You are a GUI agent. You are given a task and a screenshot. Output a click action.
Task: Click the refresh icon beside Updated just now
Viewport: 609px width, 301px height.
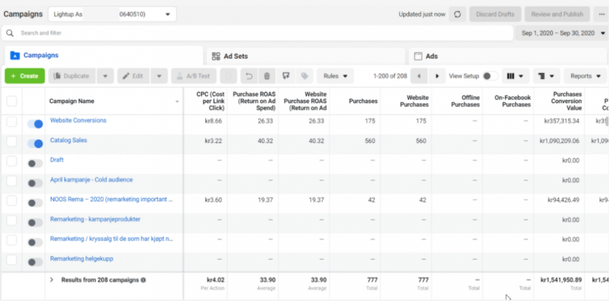(458, 14)
